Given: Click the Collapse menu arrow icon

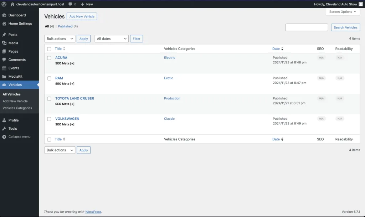Looking at the screenshot, I should pyautogui.click(x=4, y=137).
